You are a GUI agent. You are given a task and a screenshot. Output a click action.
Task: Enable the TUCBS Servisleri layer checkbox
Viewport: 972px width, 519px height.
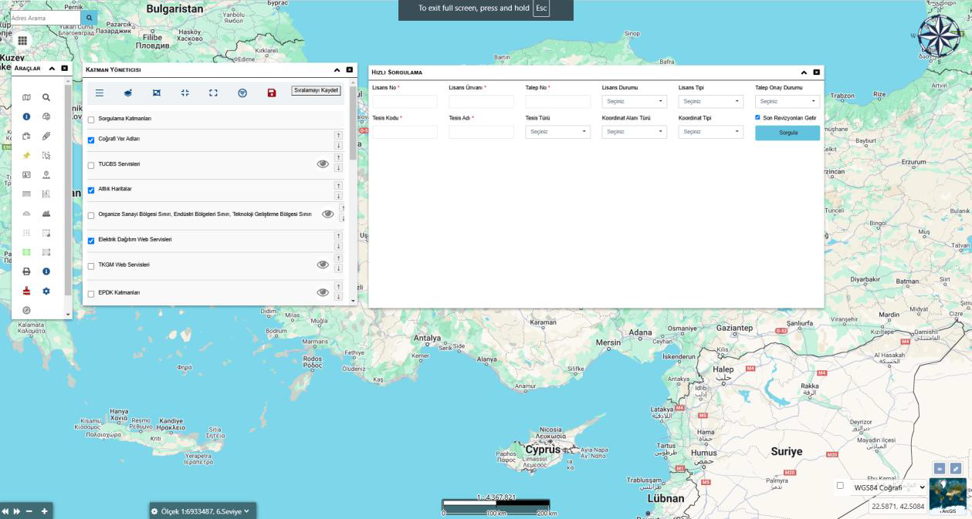[x=91, y=165]
